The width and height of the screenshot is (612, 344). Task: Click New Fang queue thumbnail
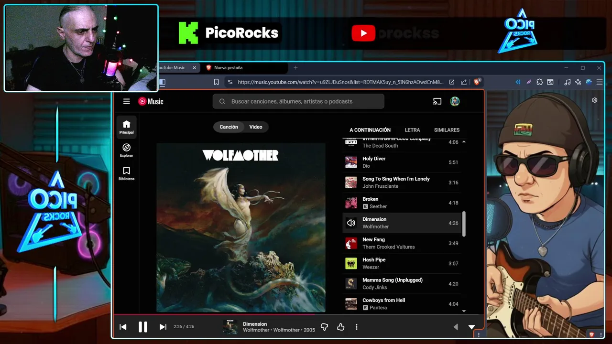click(x=351, y=243)
